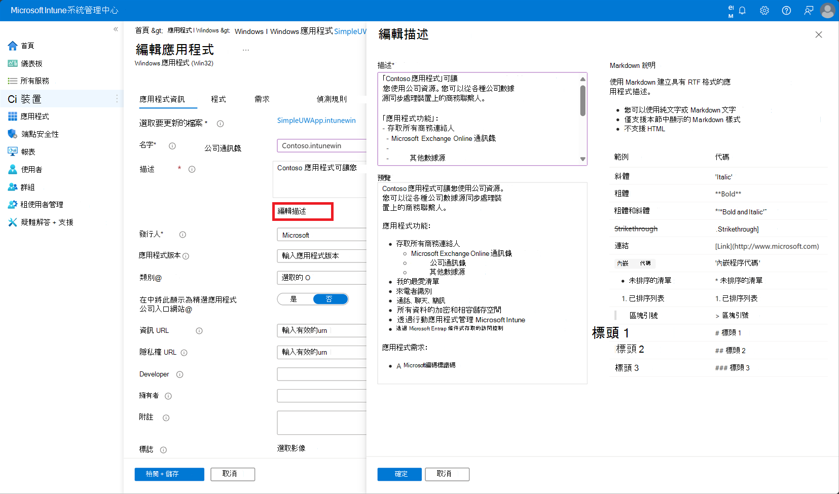This screenshot has width=839, height=494.
Task: Click the Contoso.intunewin name field
Action: [x=322, y=146]
